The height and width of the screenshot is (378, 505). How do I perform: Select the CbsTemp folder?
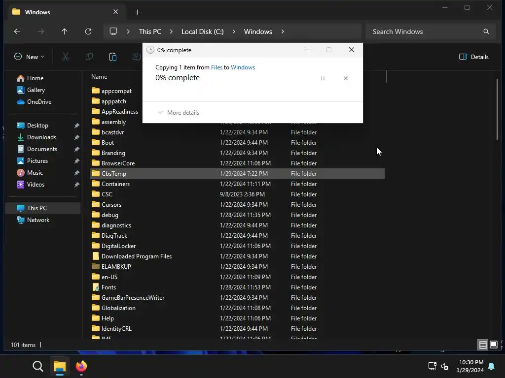[237, 174]
